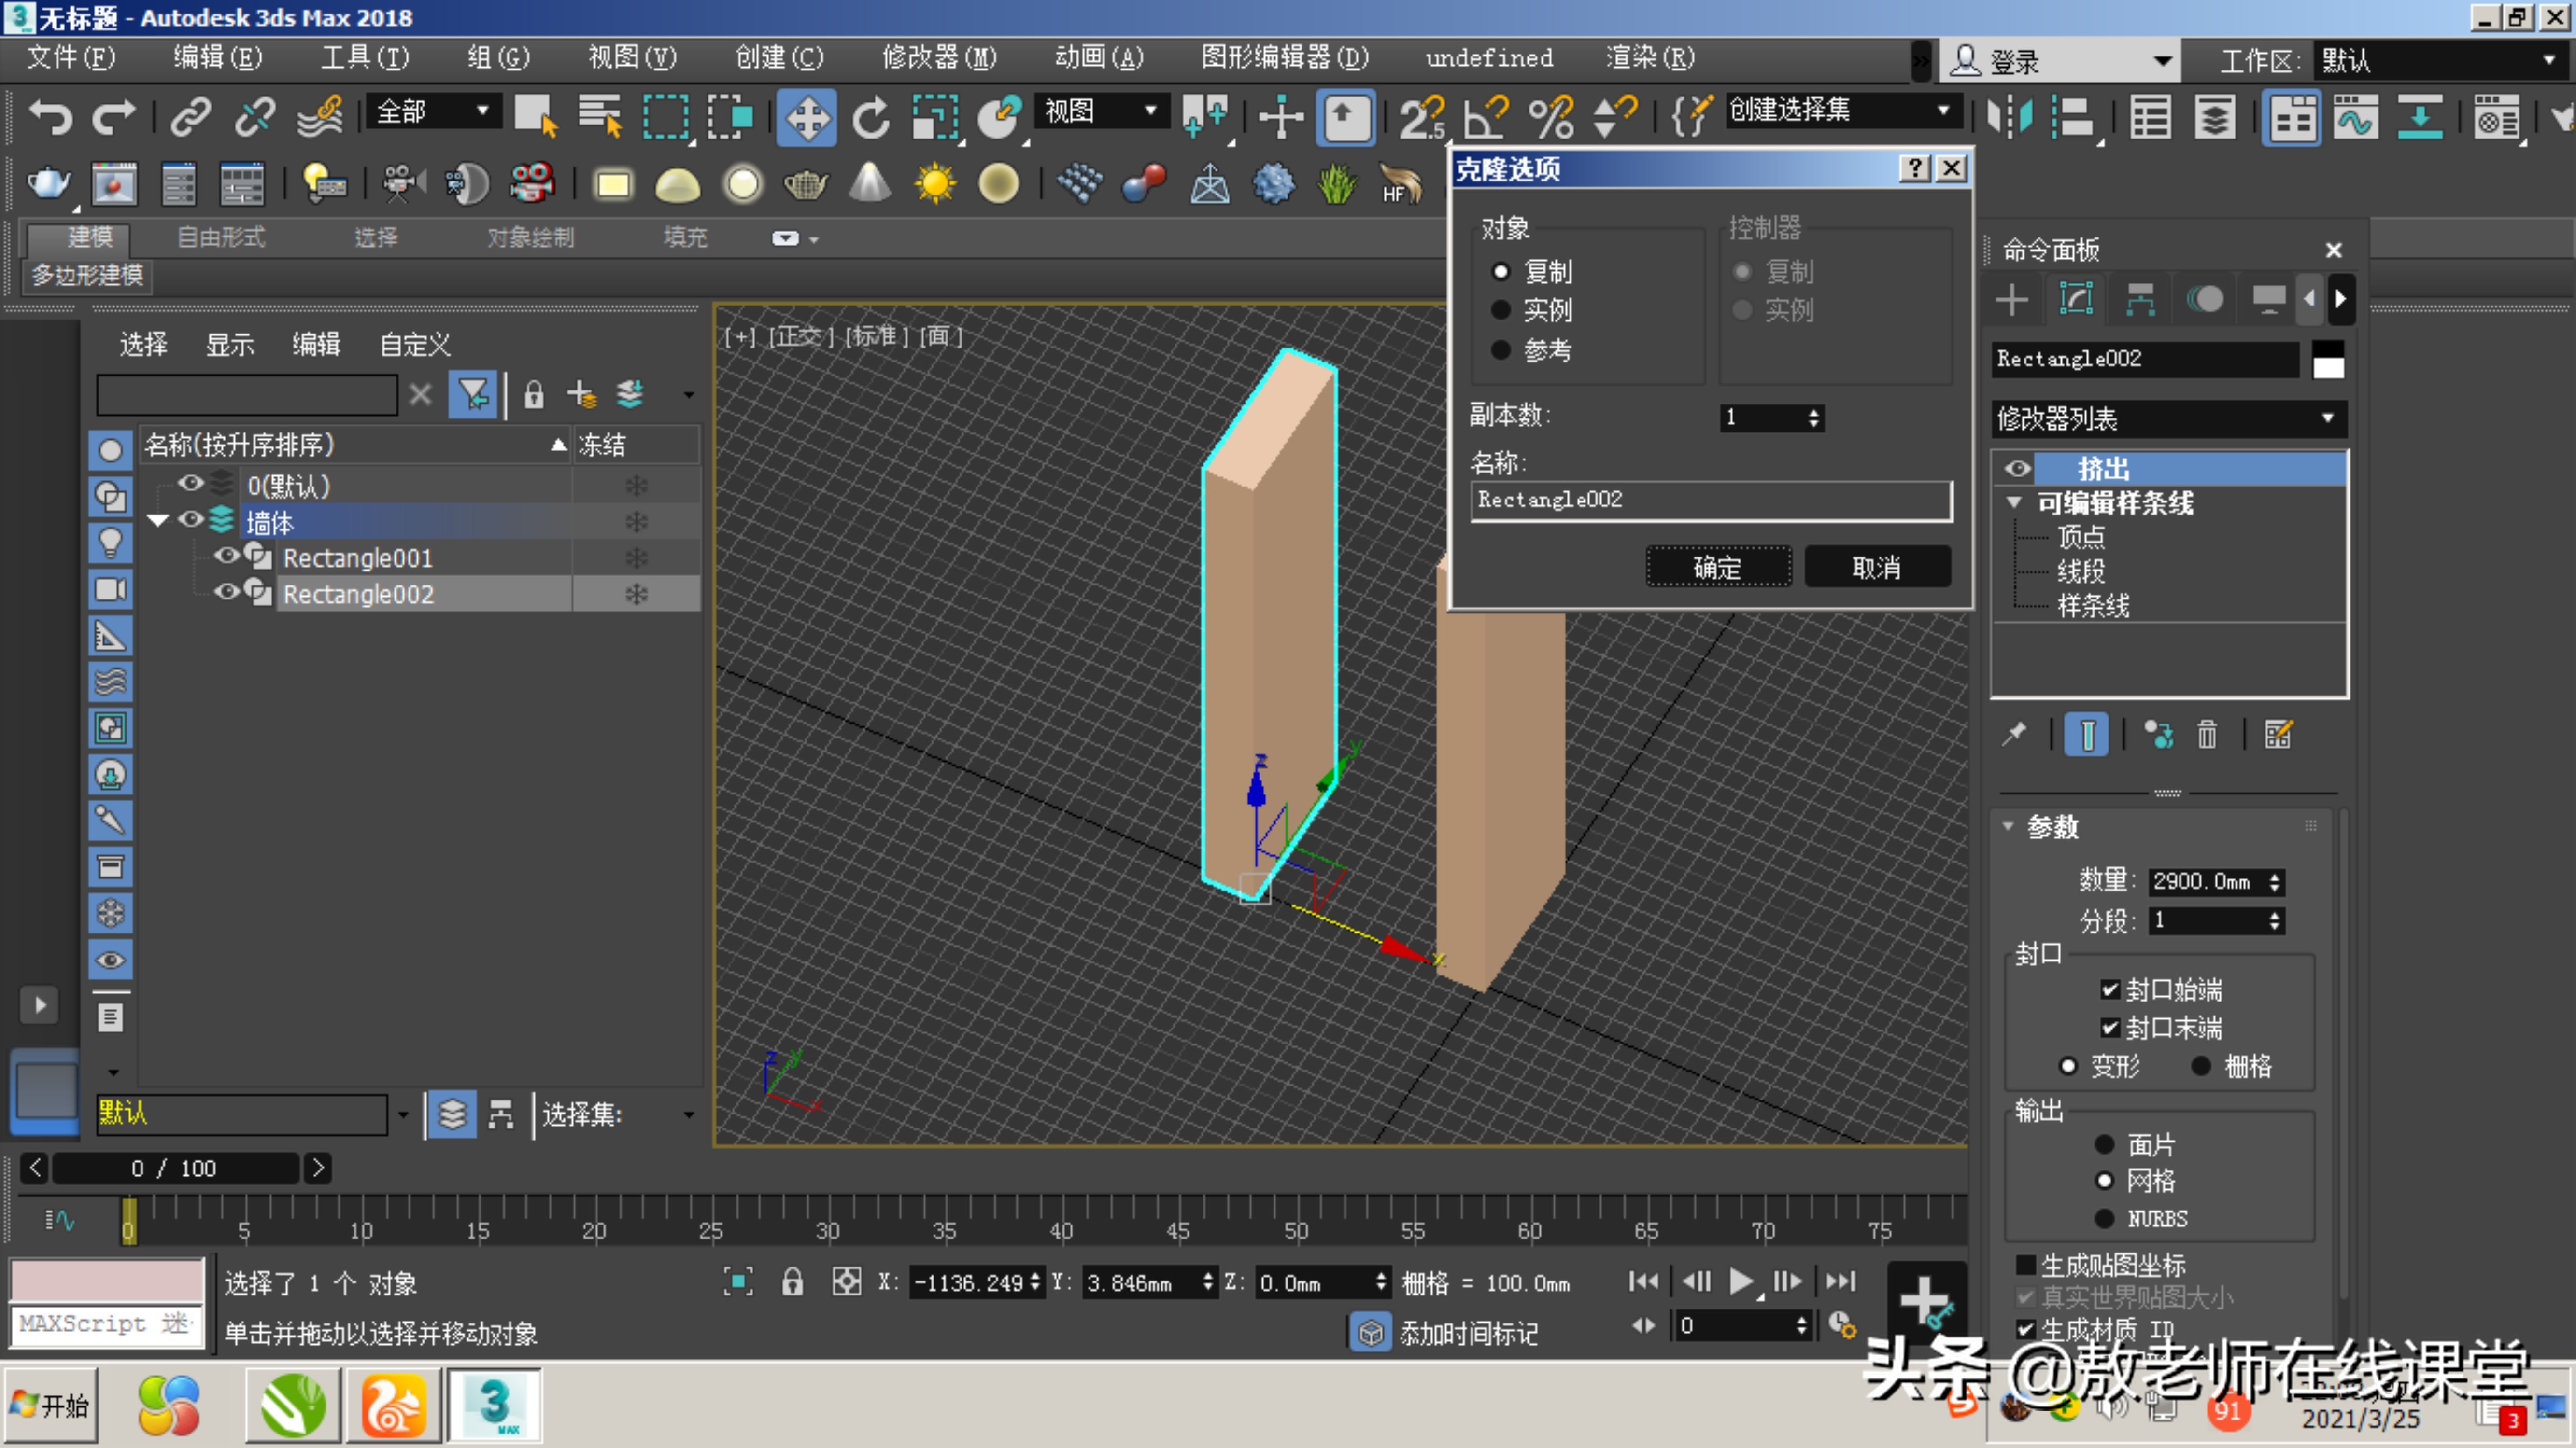This screenshot has width=2576, height=1448.
Task: Click the Rectangle002 object color swatch
Action: point(2328,360)
